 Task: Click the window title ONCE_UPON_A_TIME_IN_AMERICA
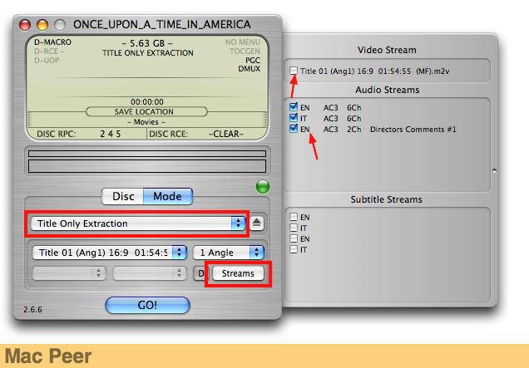162,25
